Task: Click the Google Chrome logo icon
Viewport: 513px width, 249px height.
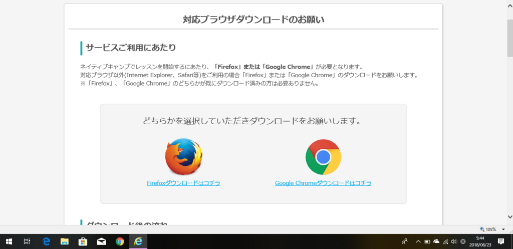Action: coord(323,157)
